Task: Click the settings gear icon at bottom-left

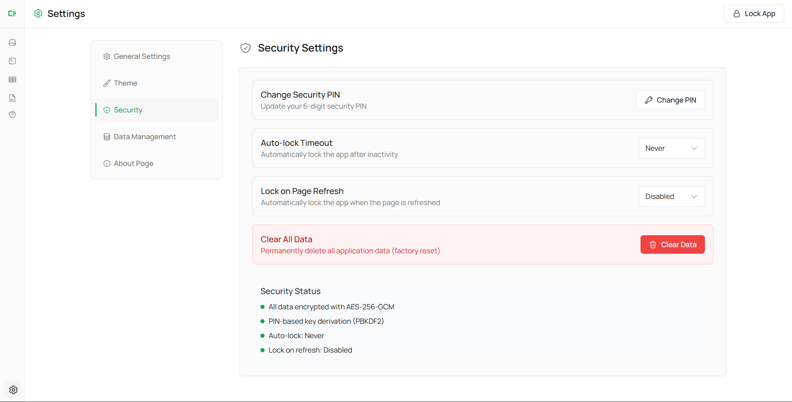Action: [x=13, y=390]
